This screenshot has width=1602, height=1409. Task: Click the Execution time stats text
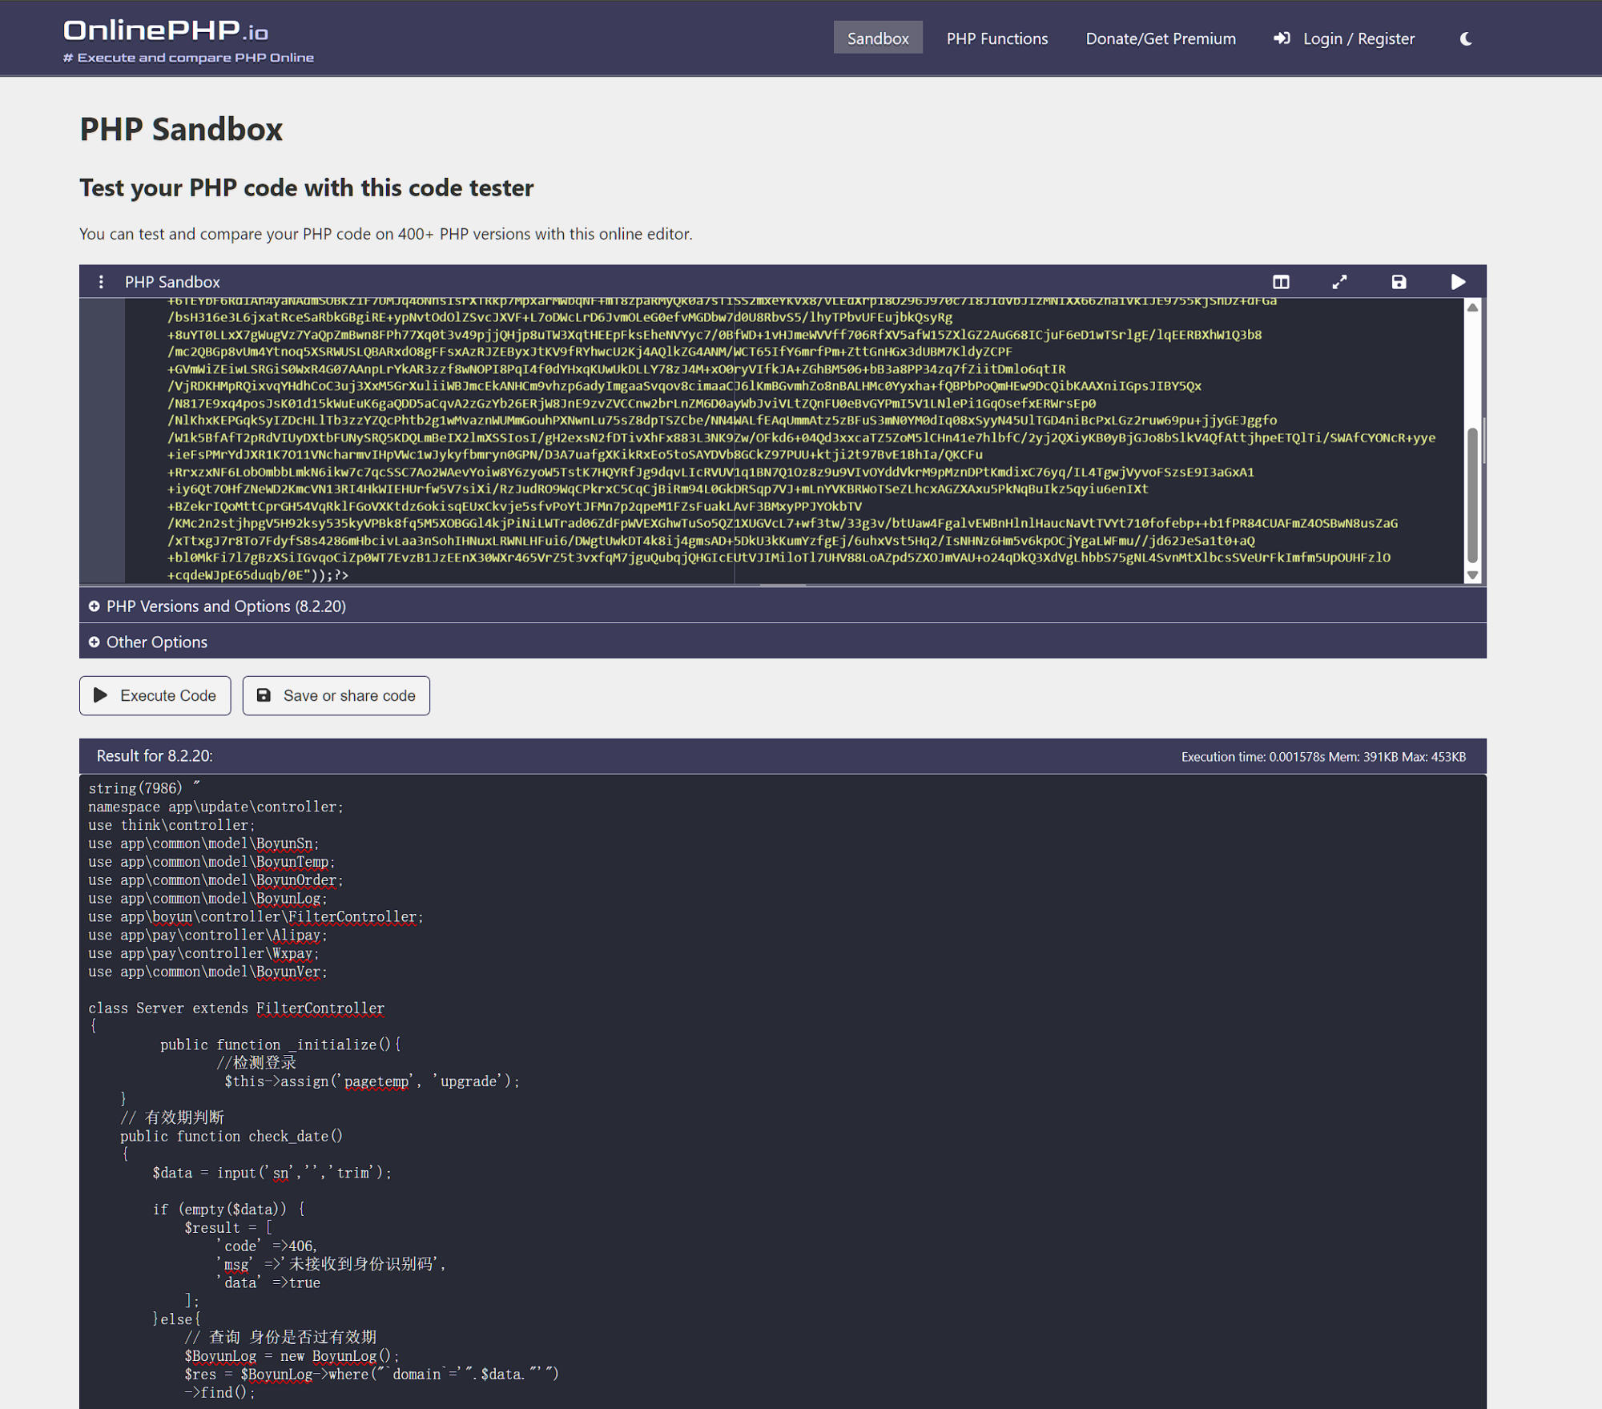(1323, 757)
